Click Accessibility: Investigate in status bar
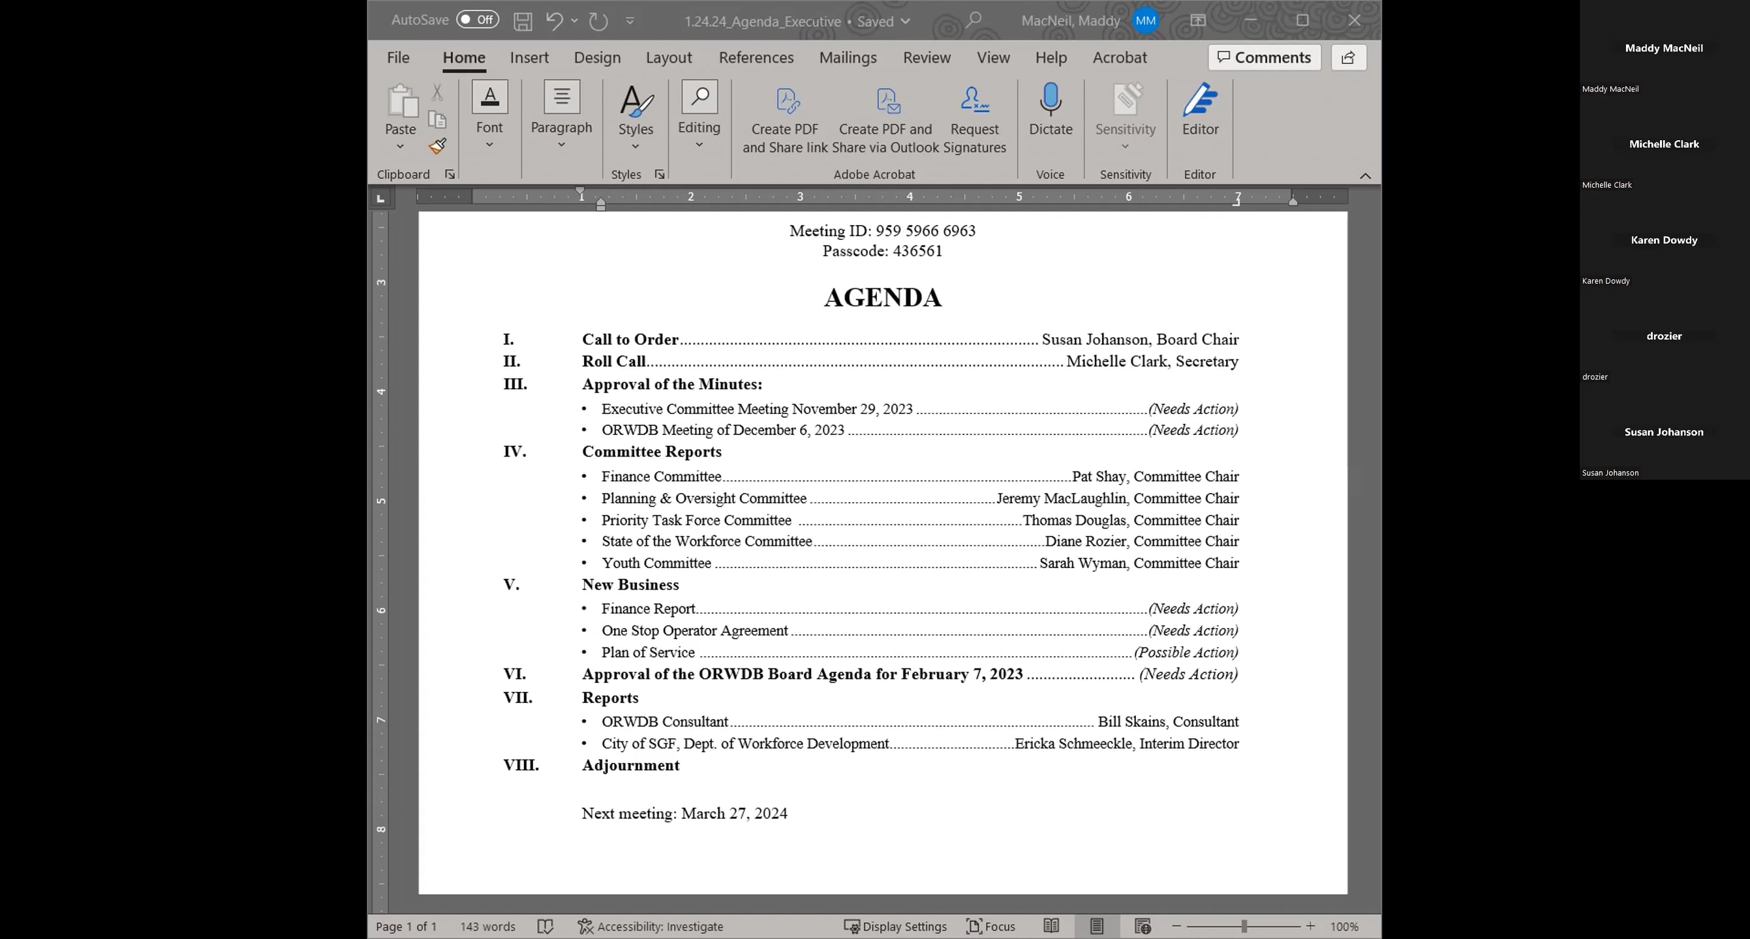Viewport: 1750px width, 939px height. click(651, 925)
